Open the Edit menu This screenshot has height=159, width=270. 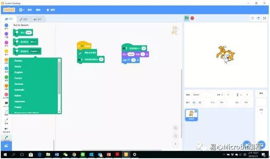[x=38, y=10]
